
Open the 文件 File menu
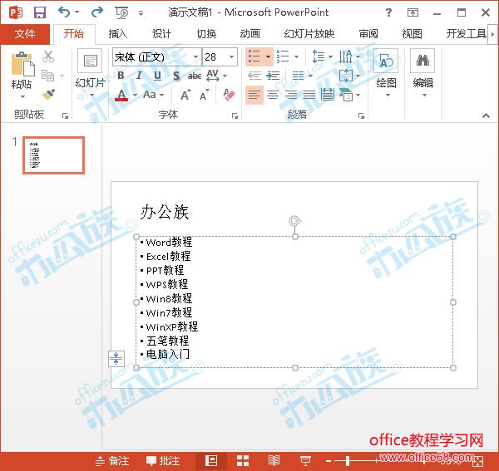25,33
